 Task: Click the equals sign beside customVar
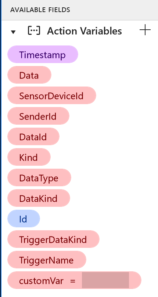click(73, 281)
